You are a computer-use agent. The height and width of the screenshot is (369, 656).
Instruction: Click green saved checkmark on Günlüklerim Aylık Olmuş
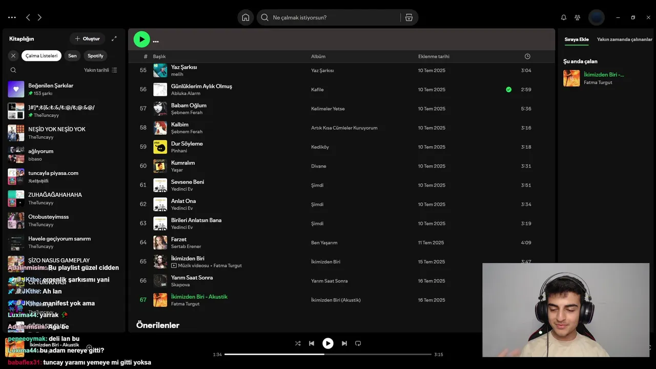[508, 89]
